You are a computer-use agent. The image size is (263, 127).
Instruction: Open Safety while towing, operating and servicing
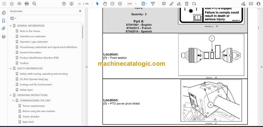pos(44,74)
